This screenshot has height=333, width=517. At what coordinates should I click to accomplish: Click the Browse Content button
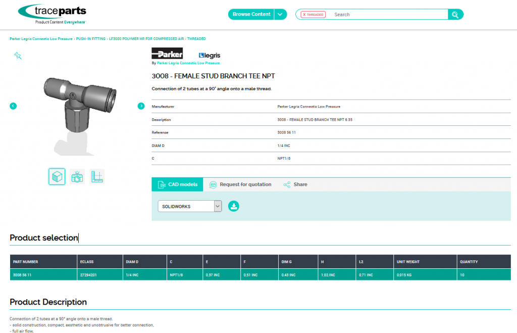click(251, 14)
